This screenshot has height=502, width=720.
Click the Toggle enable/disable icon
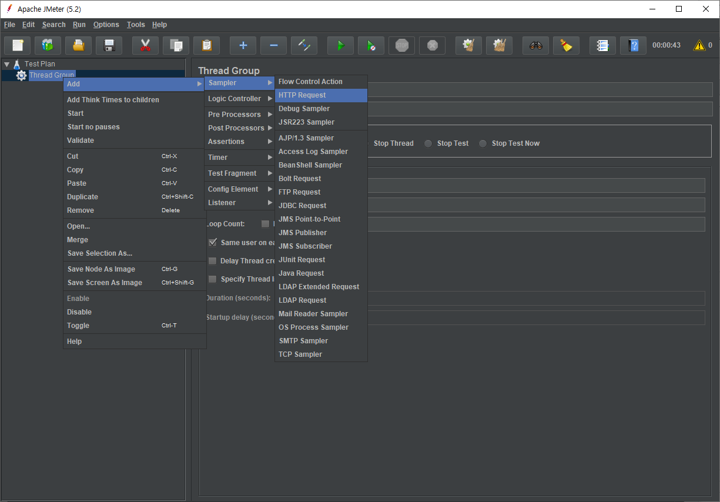[304, 45]
